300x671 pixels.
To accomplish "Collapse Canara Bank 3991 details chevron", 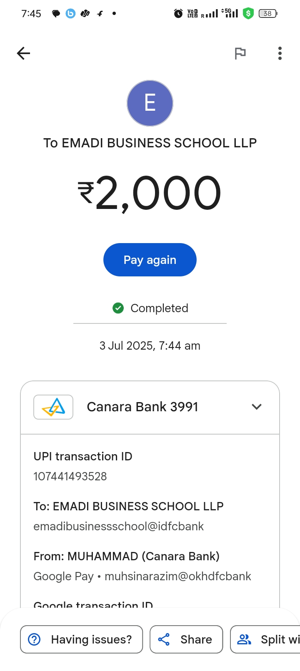I will (257, 407).
